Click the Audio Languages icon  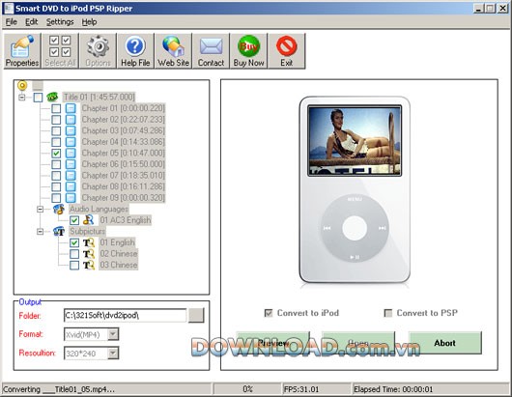tap(59, 209)
